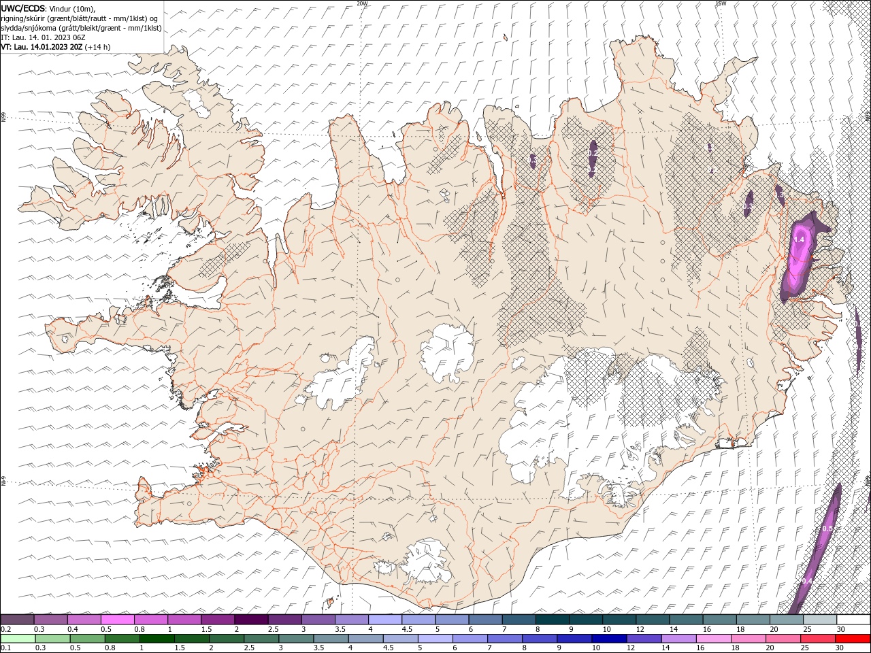Click the 0.4 value in the offshore band
The height and width of the screenshot is (653, 871).
[808, 581]
